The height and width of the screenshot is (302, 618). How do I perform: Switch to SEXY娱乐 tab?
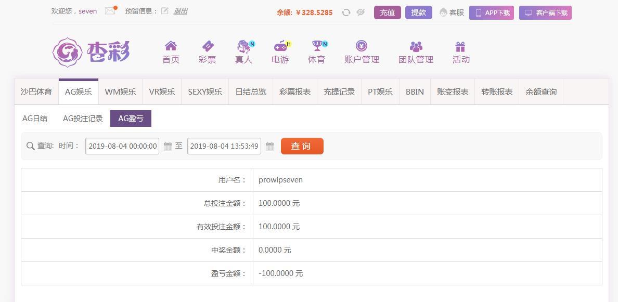pos(205,91)
